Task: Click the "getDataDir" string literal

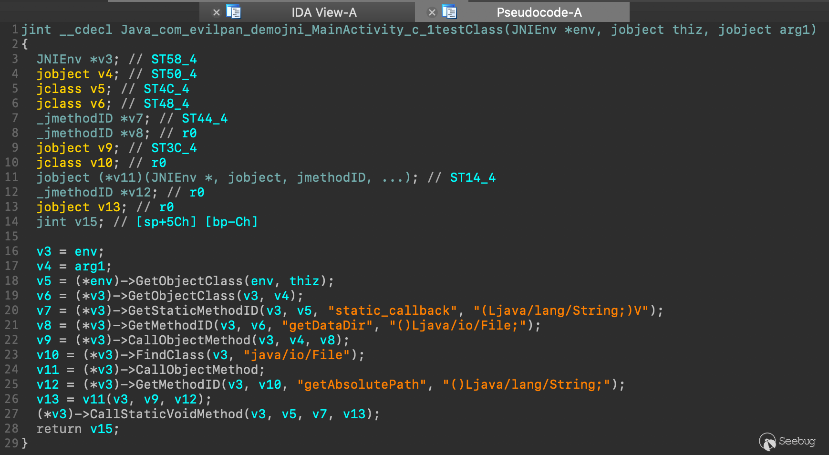Action: [x=327, y=325]
